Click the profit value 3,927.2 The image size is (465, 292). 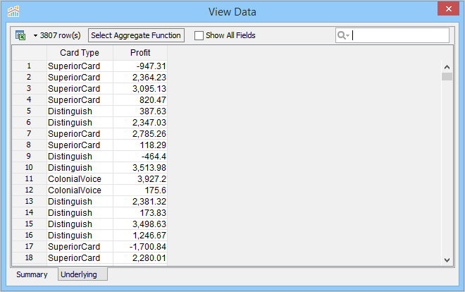pos(151,179)
